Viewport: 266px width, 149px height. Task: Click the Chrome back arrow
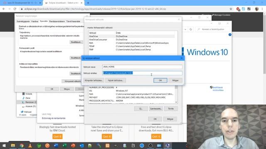tap(4, 9)
